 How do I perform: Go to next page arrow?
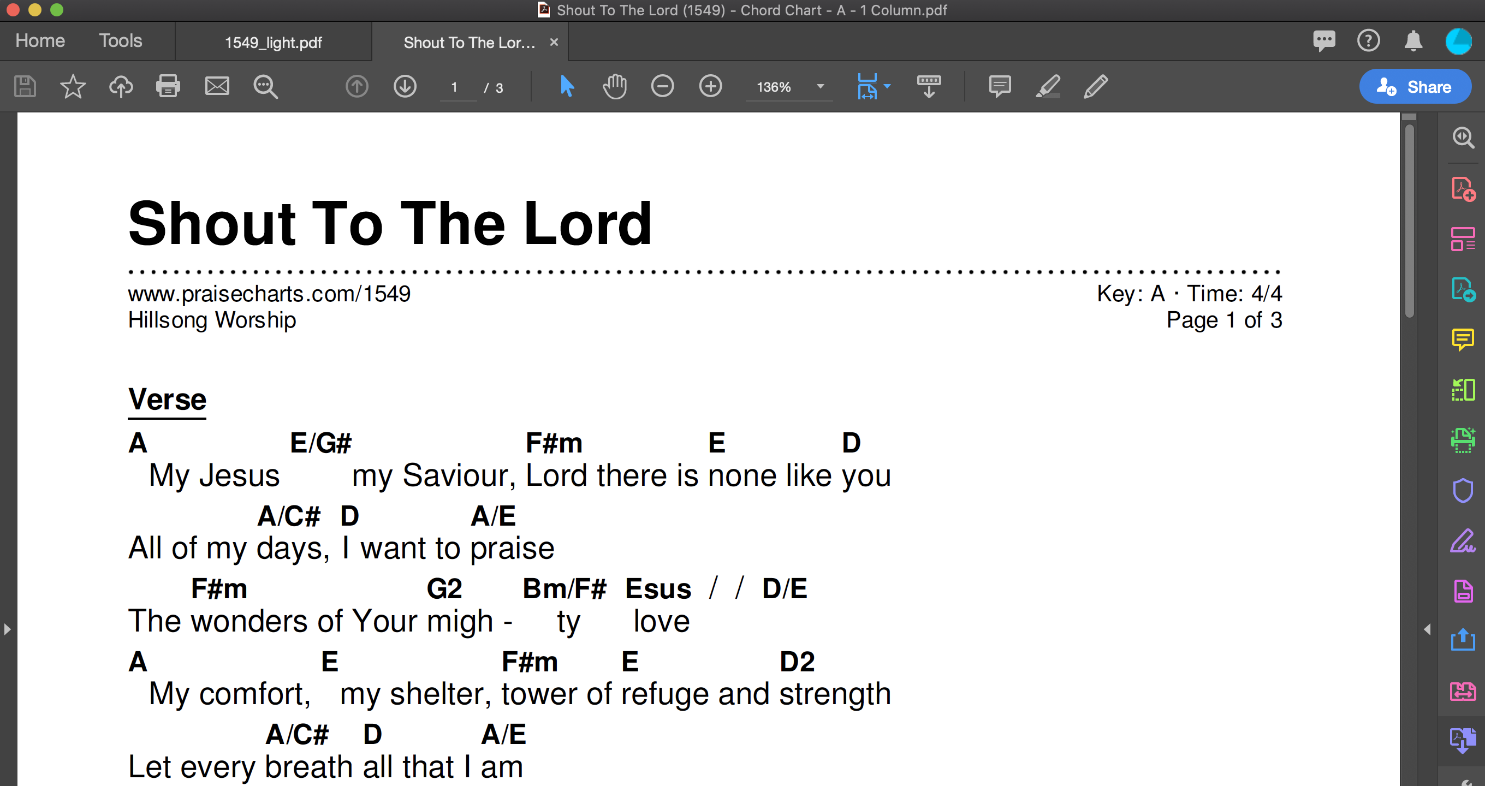tap(405, 86)
